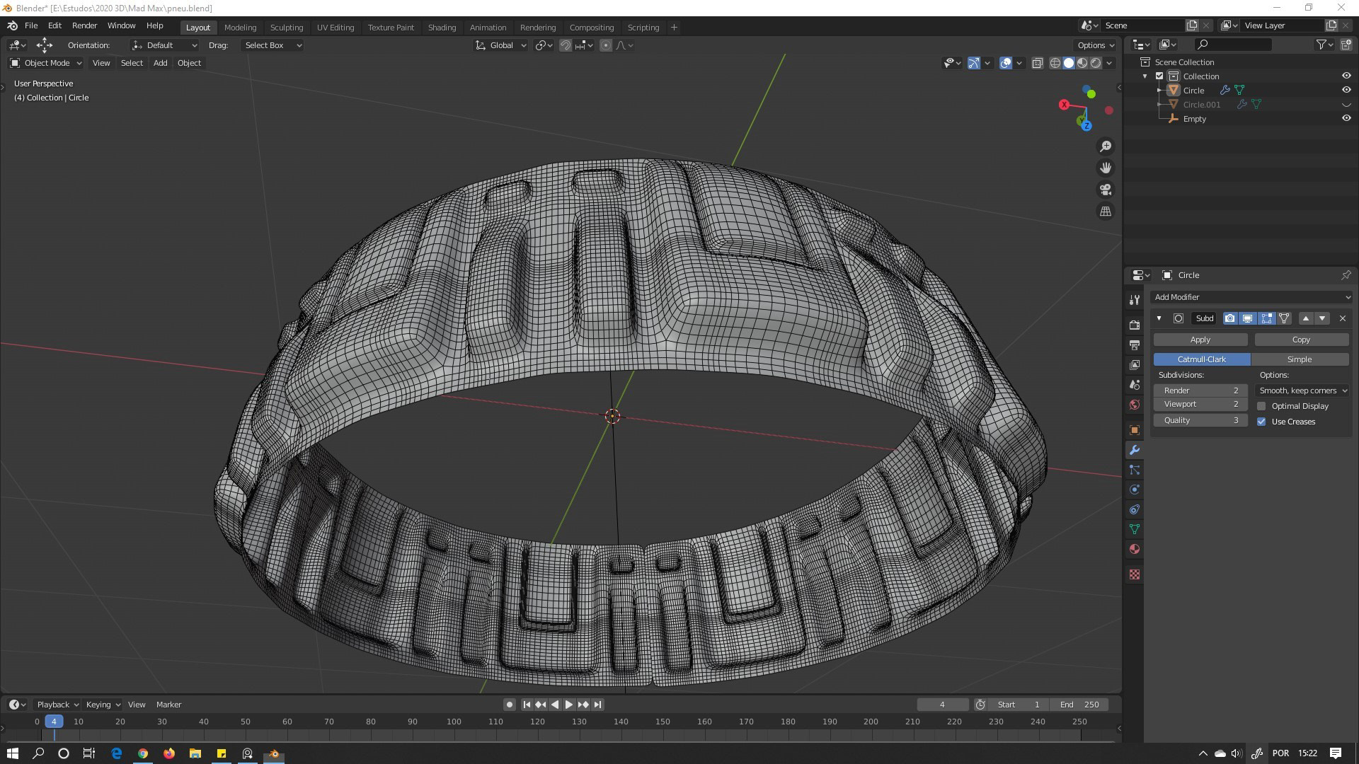Toggle camera view with the camera icon
This screenshot has width=1359, height=764.
[1106, 190]
